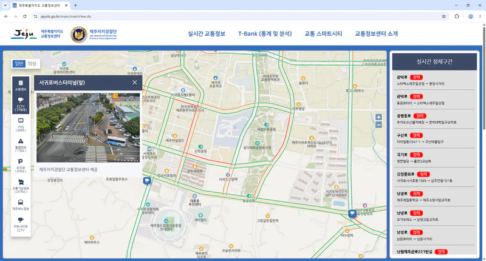Viewport: 486px width, 261px height.
Task: Go back in browser history
Action: click(6, 16)
